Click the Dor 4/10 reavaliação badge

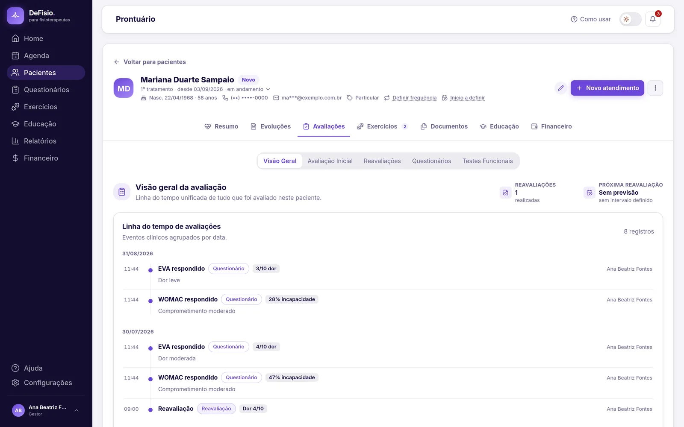coord(253,409)
